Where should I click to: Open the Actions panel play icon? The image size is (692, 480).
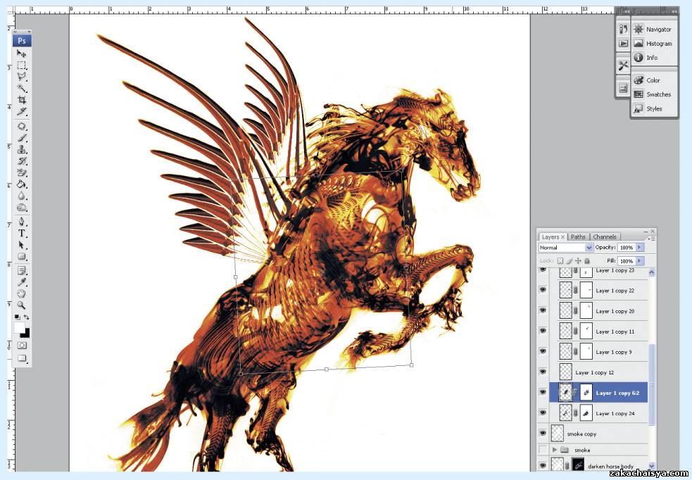tap(623, 43)
